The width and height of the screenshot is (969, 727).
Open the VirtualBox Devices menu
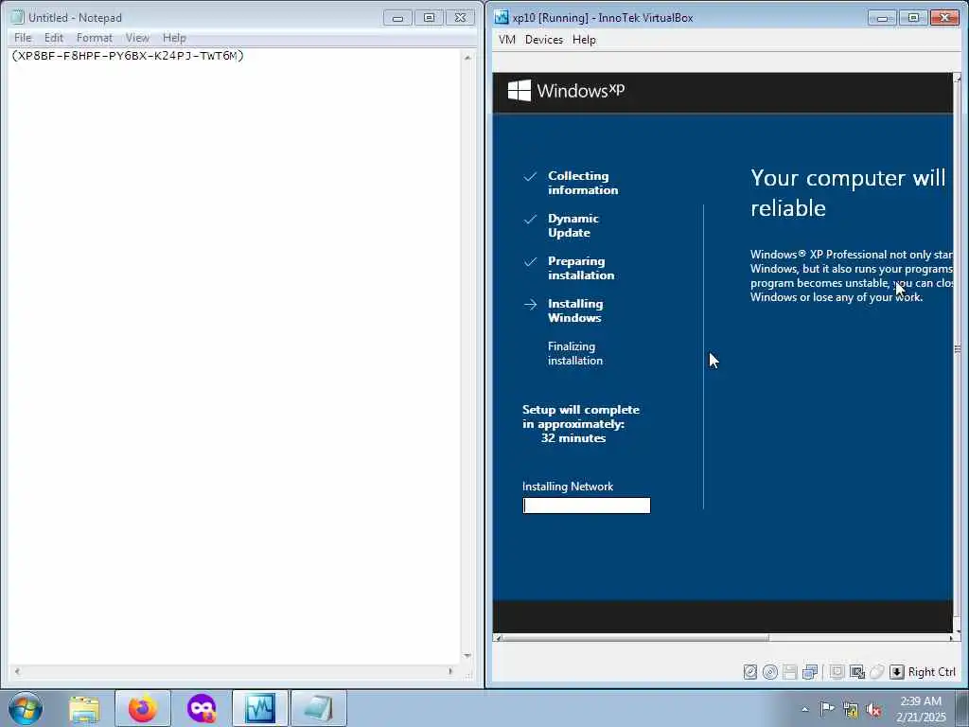544,40
